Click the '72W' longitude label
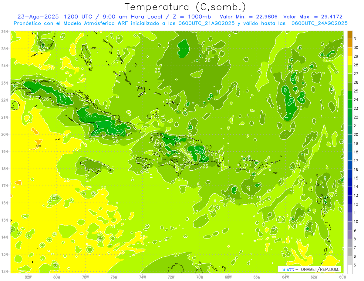This screenshot has width=364, height=281. 171,277
